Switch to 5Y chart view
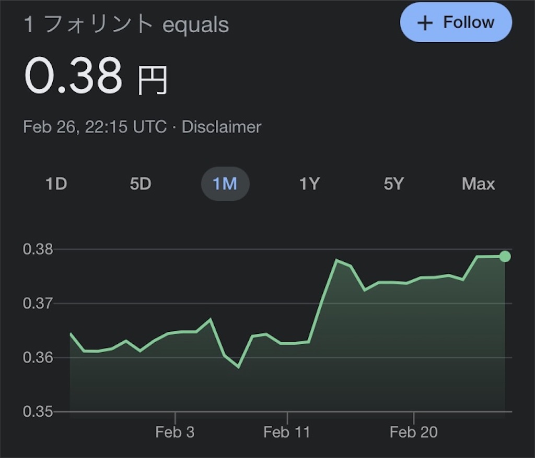This screenshot has height=458, width=535. tap(394, 184)
